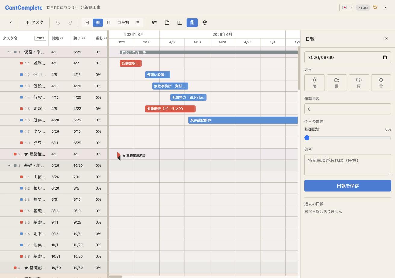395x278 pixels.
Task: Click project title 12F RC造マンション新築工事
Action: tap(73, 8)
